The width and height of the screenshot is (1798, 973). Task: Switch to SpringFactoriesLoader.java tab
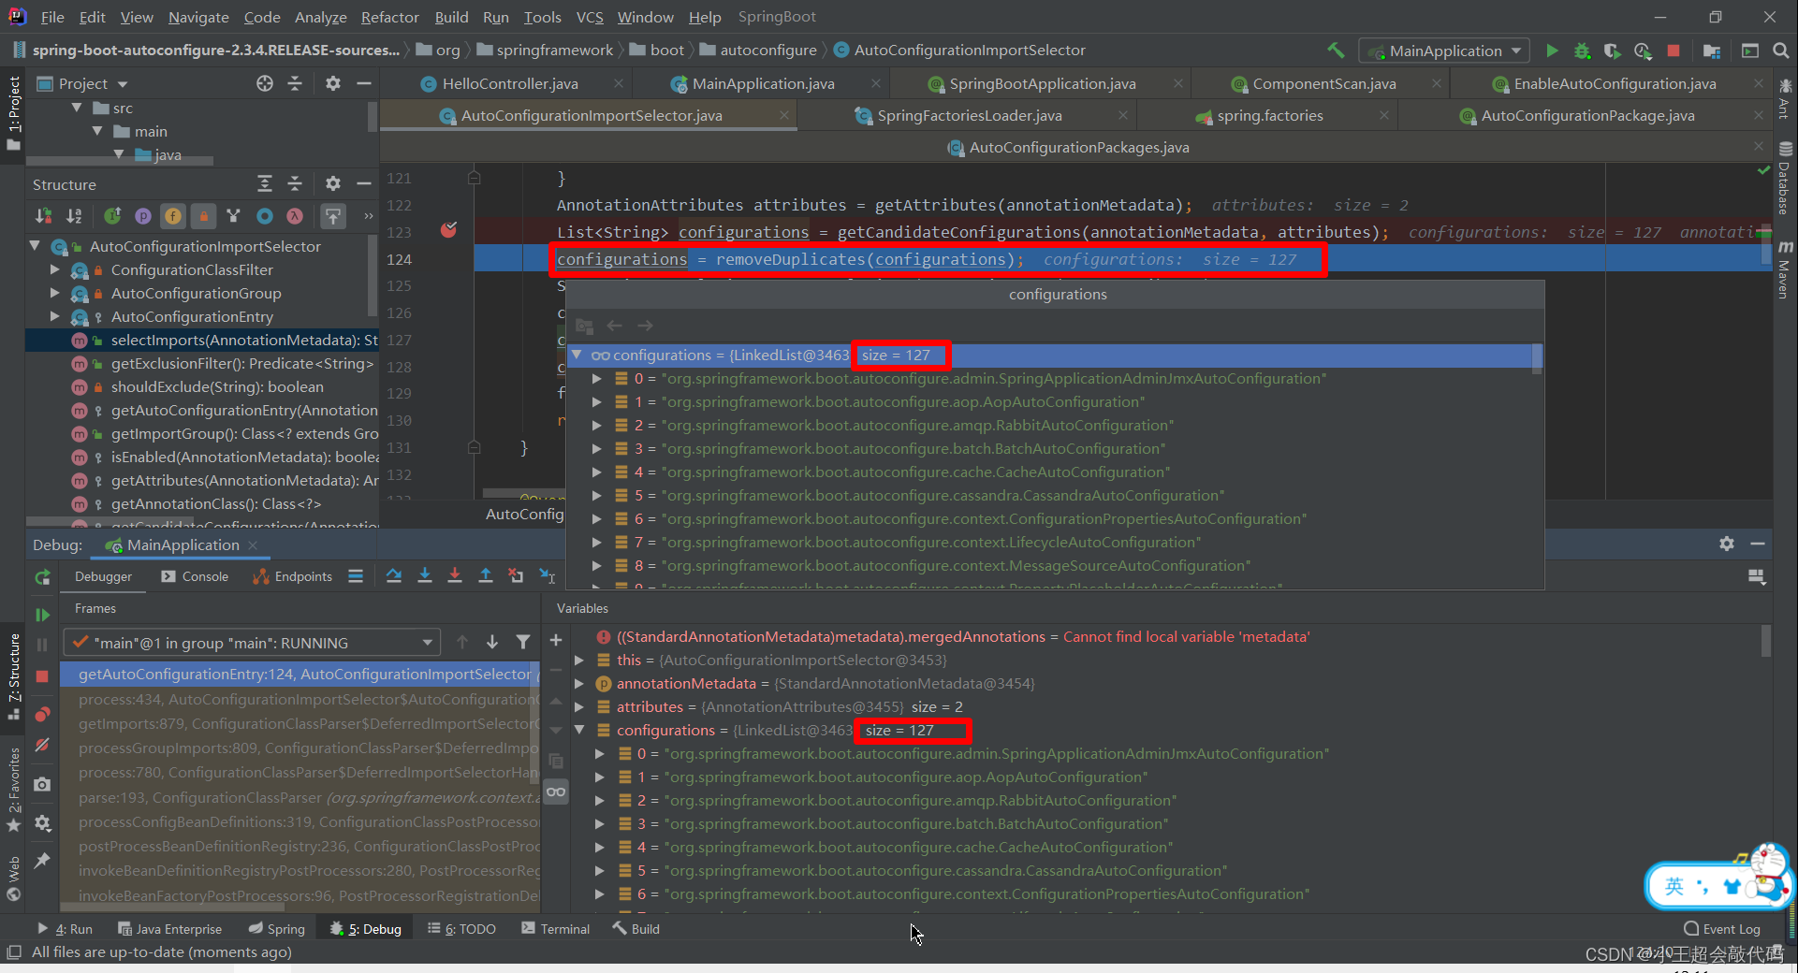point(969,115)
